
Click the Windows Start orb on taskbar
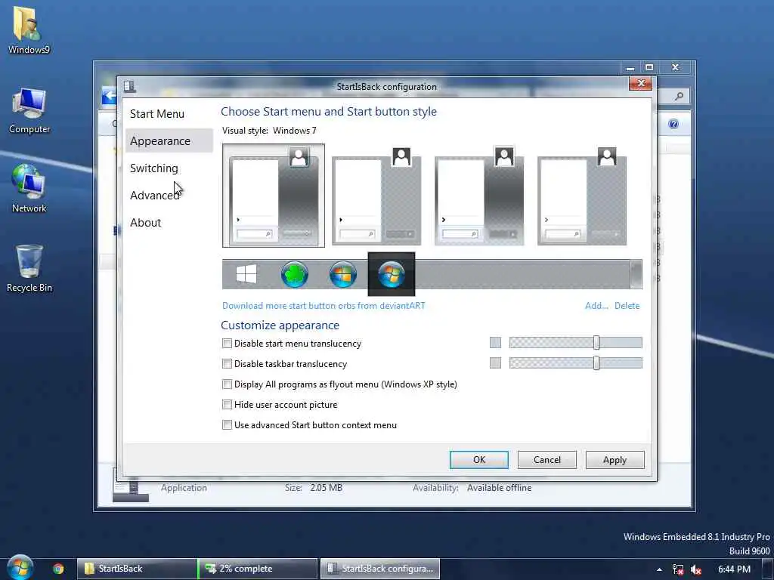point(20,567)
